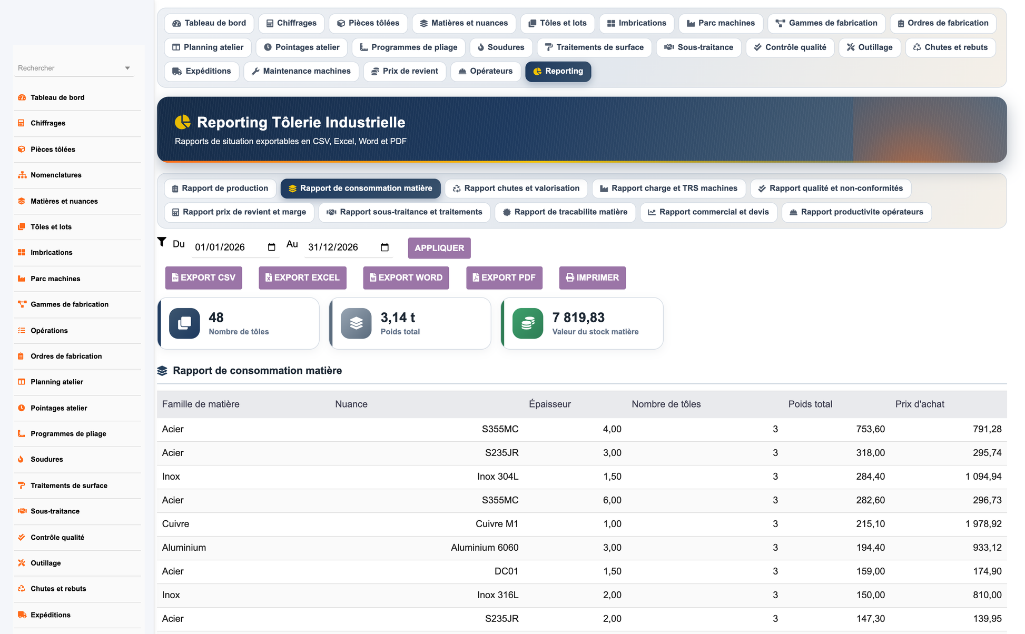
Task: Switch to Maintenance machines tab
Action: point(301,71)
